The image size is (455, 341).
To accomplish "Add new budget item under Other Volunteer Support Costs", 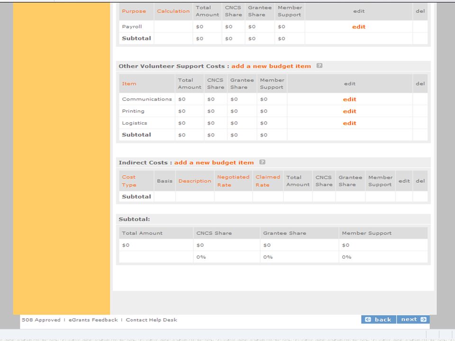I will point(271,66).
